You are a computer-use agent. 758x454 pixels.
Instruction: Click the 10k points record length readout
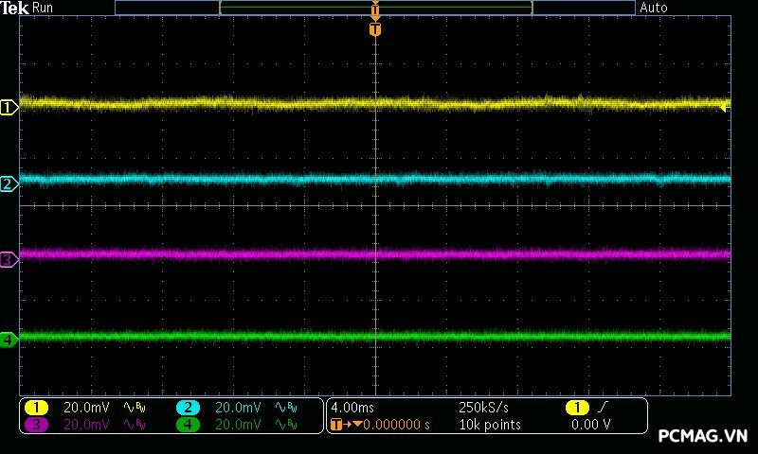[x=489, y=425]
